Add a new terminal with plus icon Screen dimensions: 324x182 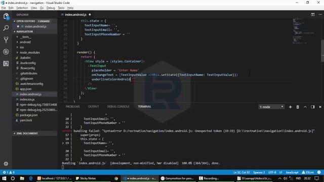coord(290,107)
